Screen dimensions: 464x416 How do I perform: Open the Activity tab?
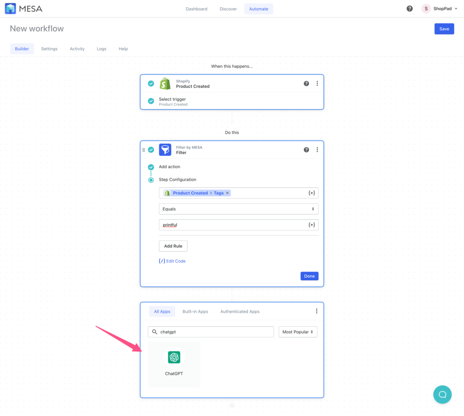[x=77, y=48]
